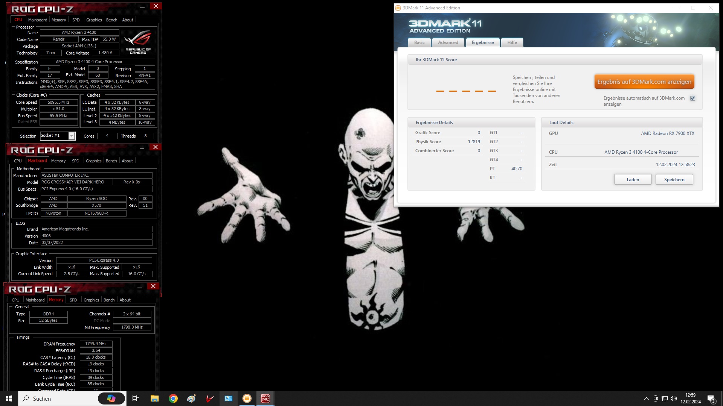
Task: Open Bench tab in the middle CPU-Z window
Action: (x=111, y=161)
